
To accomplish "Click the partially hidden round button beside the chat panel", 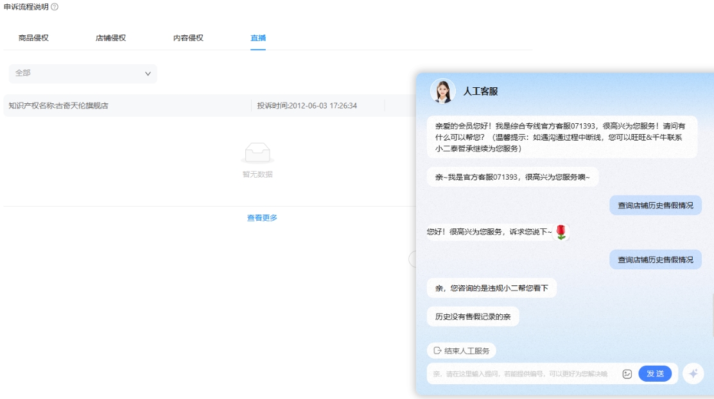I will click(x=412, y=259).
